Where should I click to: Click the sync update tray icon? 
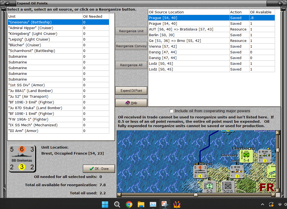271,204
